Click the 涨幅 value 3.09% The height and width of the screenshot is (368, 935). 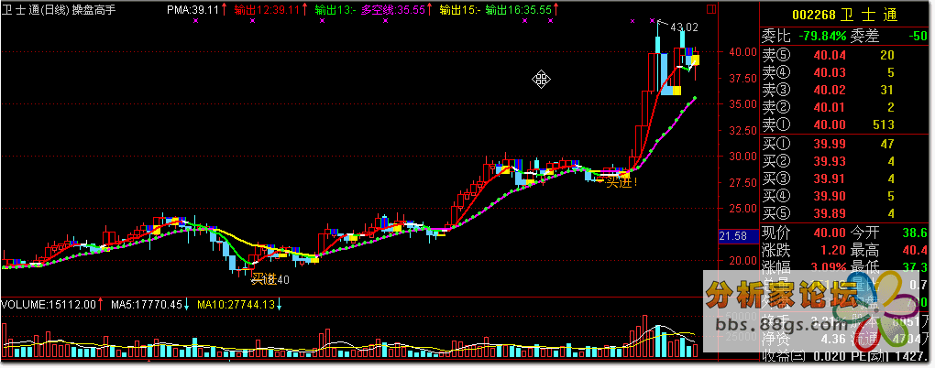(829, 266)
